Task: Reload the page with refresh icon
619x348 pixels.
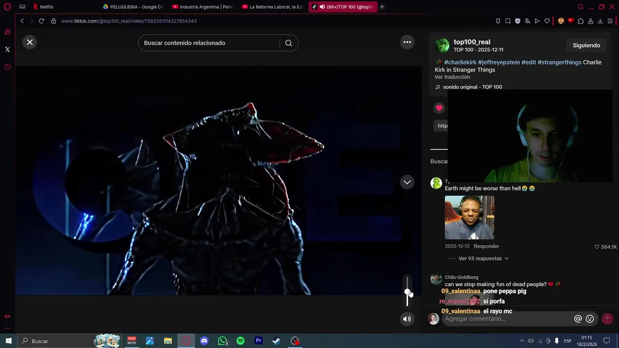Action: [x=42, y=21]
